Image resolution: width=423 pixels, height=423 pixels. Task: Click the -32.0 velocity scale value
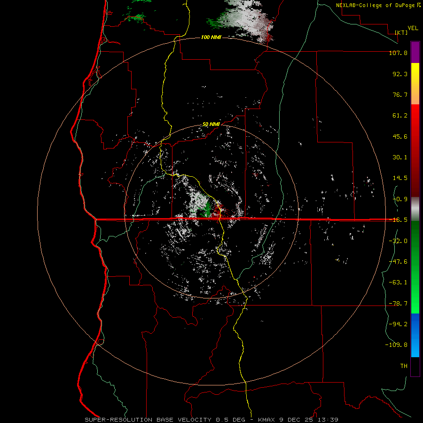click(398, 241)
